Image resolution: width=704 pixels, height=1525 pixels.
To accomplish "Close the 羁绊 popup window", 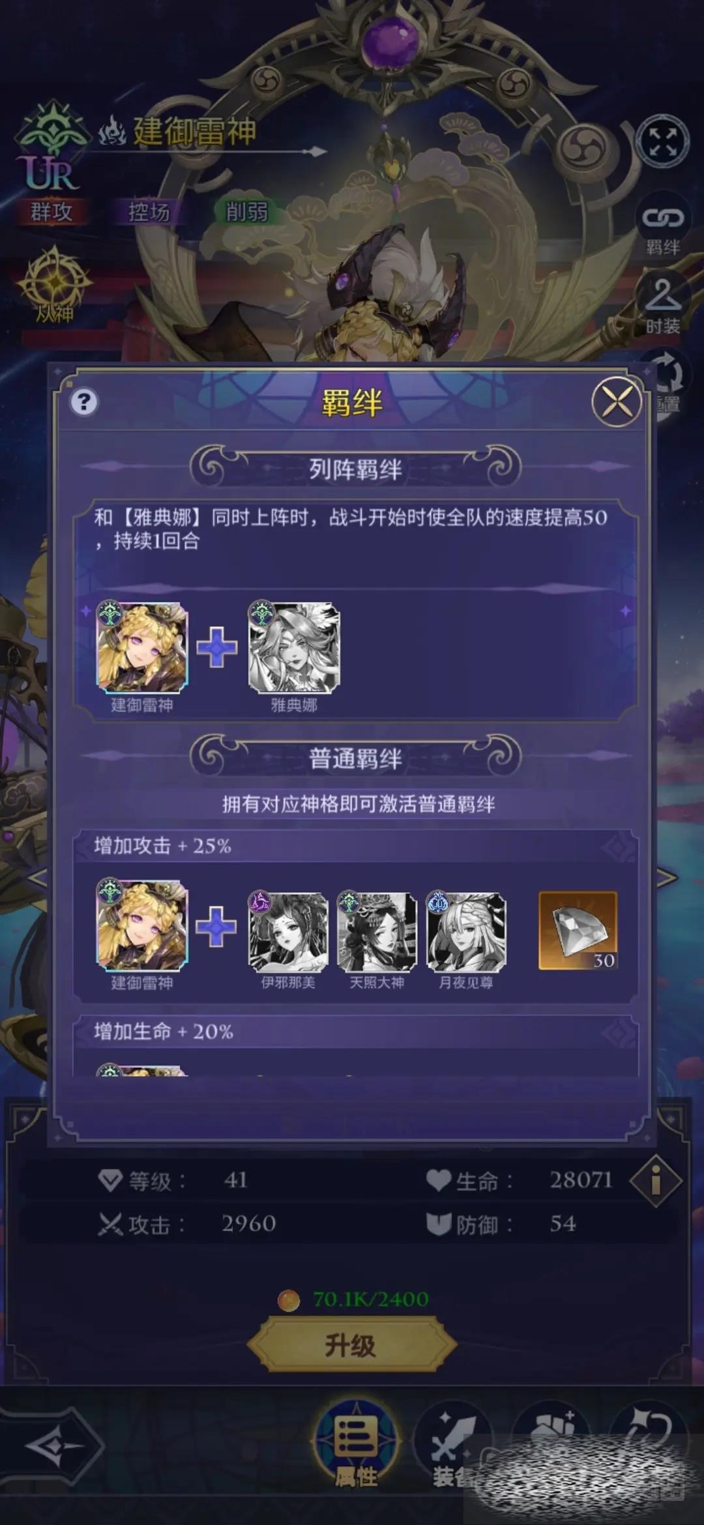I will coord(617,401).
